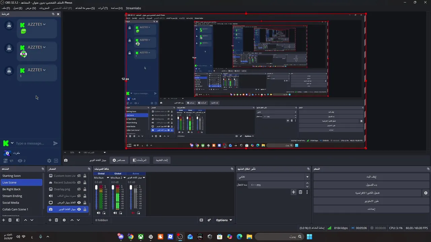Click the start recording button

tap(371, 185)
